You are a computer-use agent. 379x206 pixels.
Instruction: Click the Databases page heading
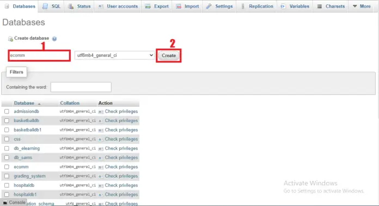click(x=24, y=22)
